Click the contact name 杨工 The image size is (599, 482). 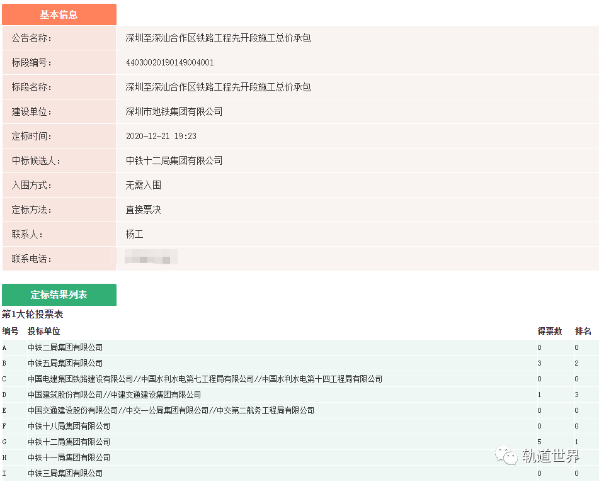pyautogui.click(x=134, y=234)
